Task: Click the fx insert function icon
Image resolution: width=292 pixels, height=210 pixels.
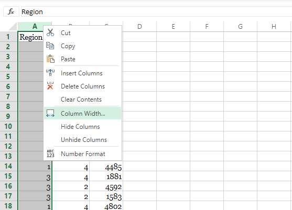Action: point(11,12)
